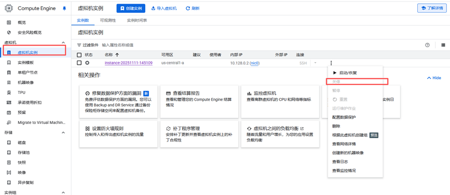Click the 了解详情 button
Screen dimensions: 450x195
(432, 8)
